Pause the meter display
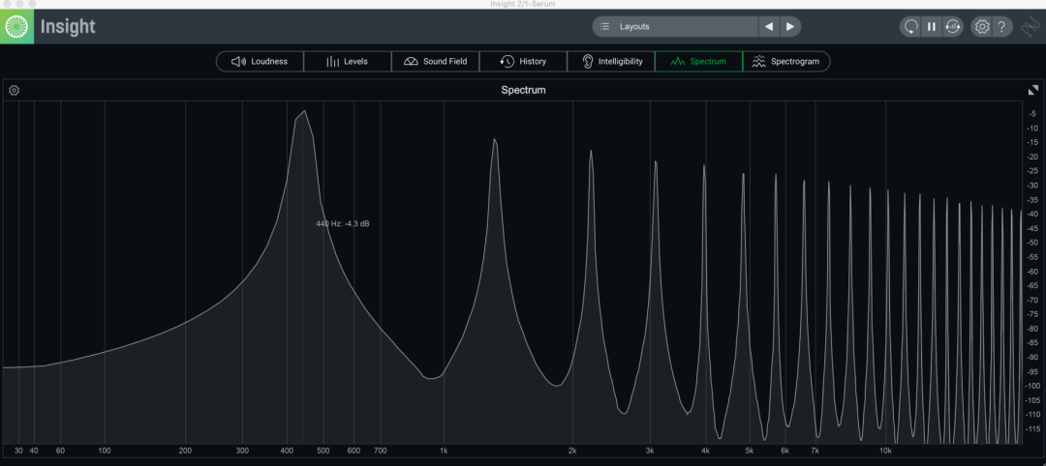The width and height of the screenshot is (1046, 466). pos(932,27)
